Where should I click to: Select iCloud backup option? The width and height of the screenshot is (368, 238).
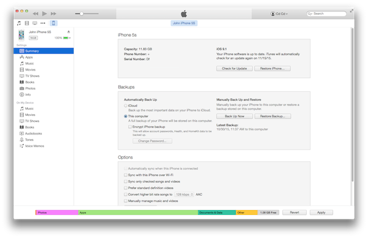126,106
